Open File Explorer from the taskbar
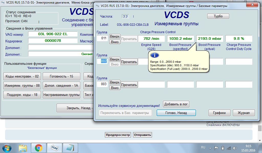Image resolution: width=262 pixels, height=153 pixels. 23,148
